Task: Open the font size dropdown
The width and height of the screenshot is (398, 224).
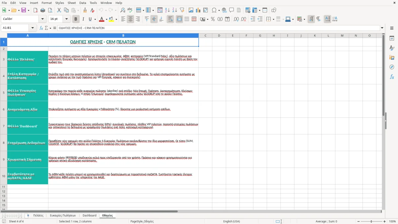Action: pyautogui.click(x=67, y=19)
